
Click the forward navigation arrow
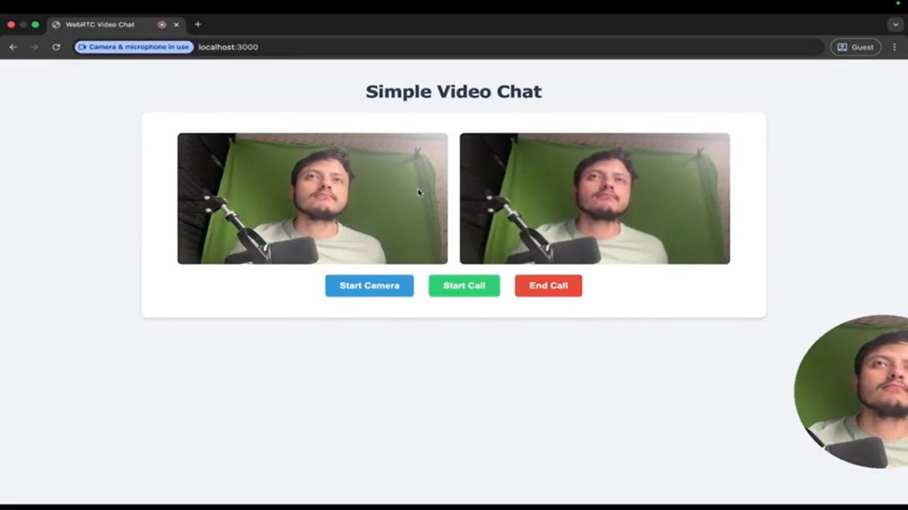coord(33,47)
